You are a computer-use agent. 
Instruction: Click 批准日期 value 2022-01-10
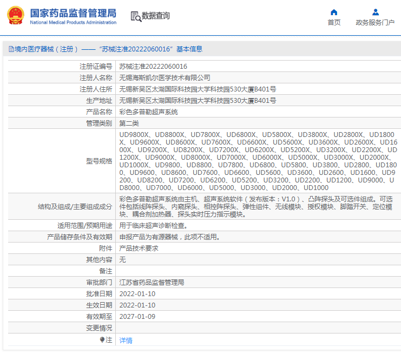(x=137, y=294)
